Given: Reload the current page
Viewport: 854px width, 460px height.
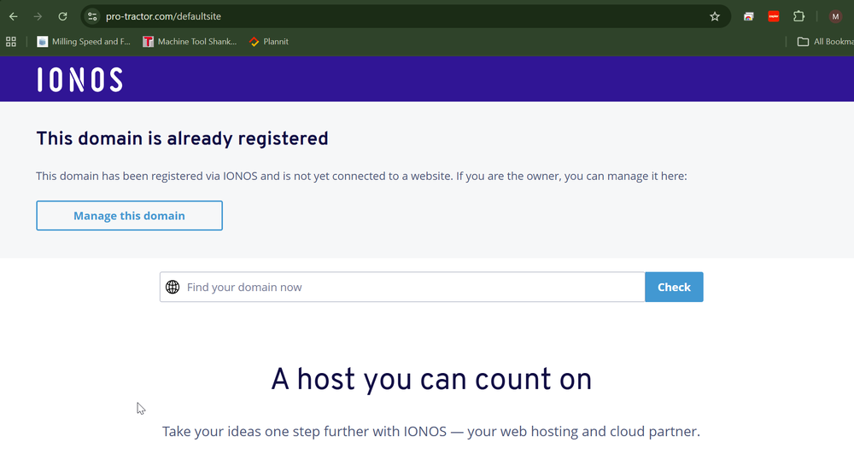Looking at the screenshot, I should 62,16.
